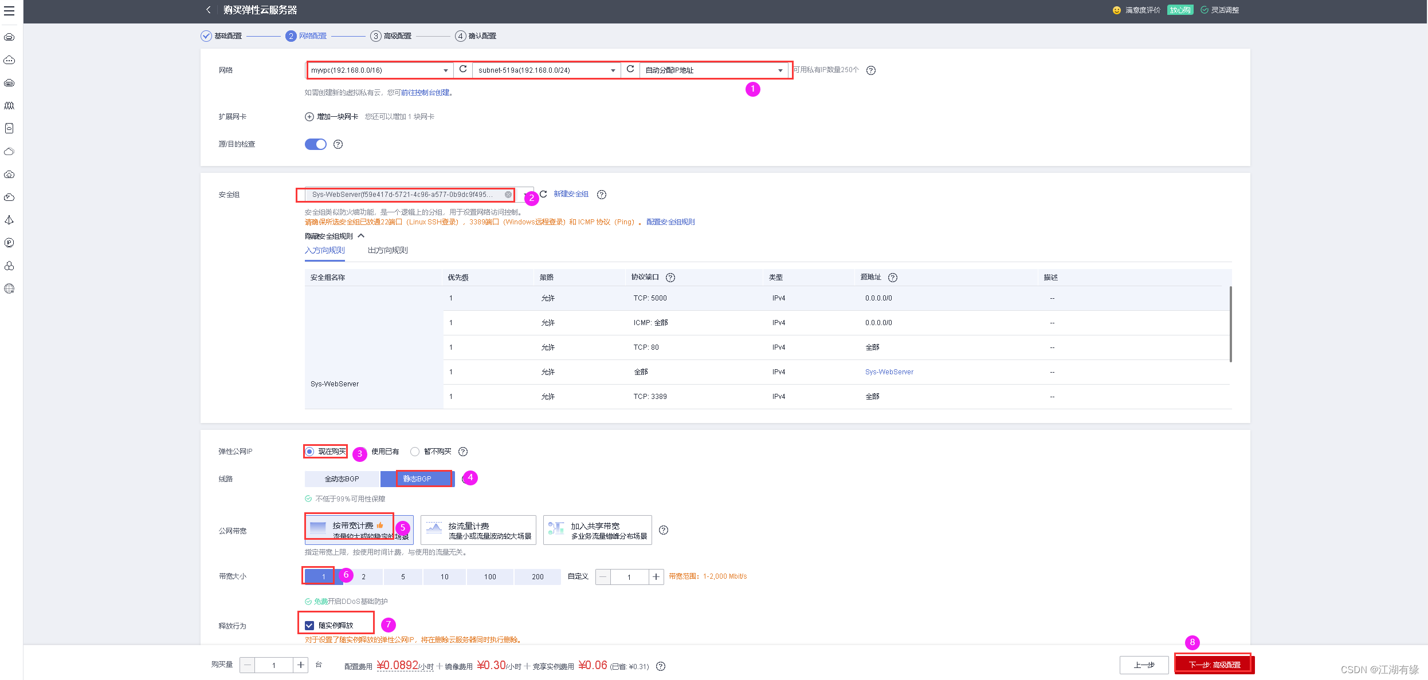Switch to the 出方向规则 tab
Viewport: 1428px width, 680px height.
tap(387, 251)
